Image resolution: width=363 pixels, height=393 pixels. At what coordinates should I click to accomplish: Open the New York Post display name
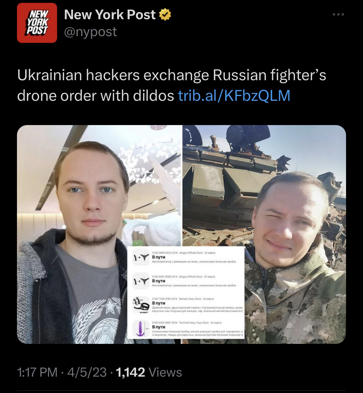110,15
